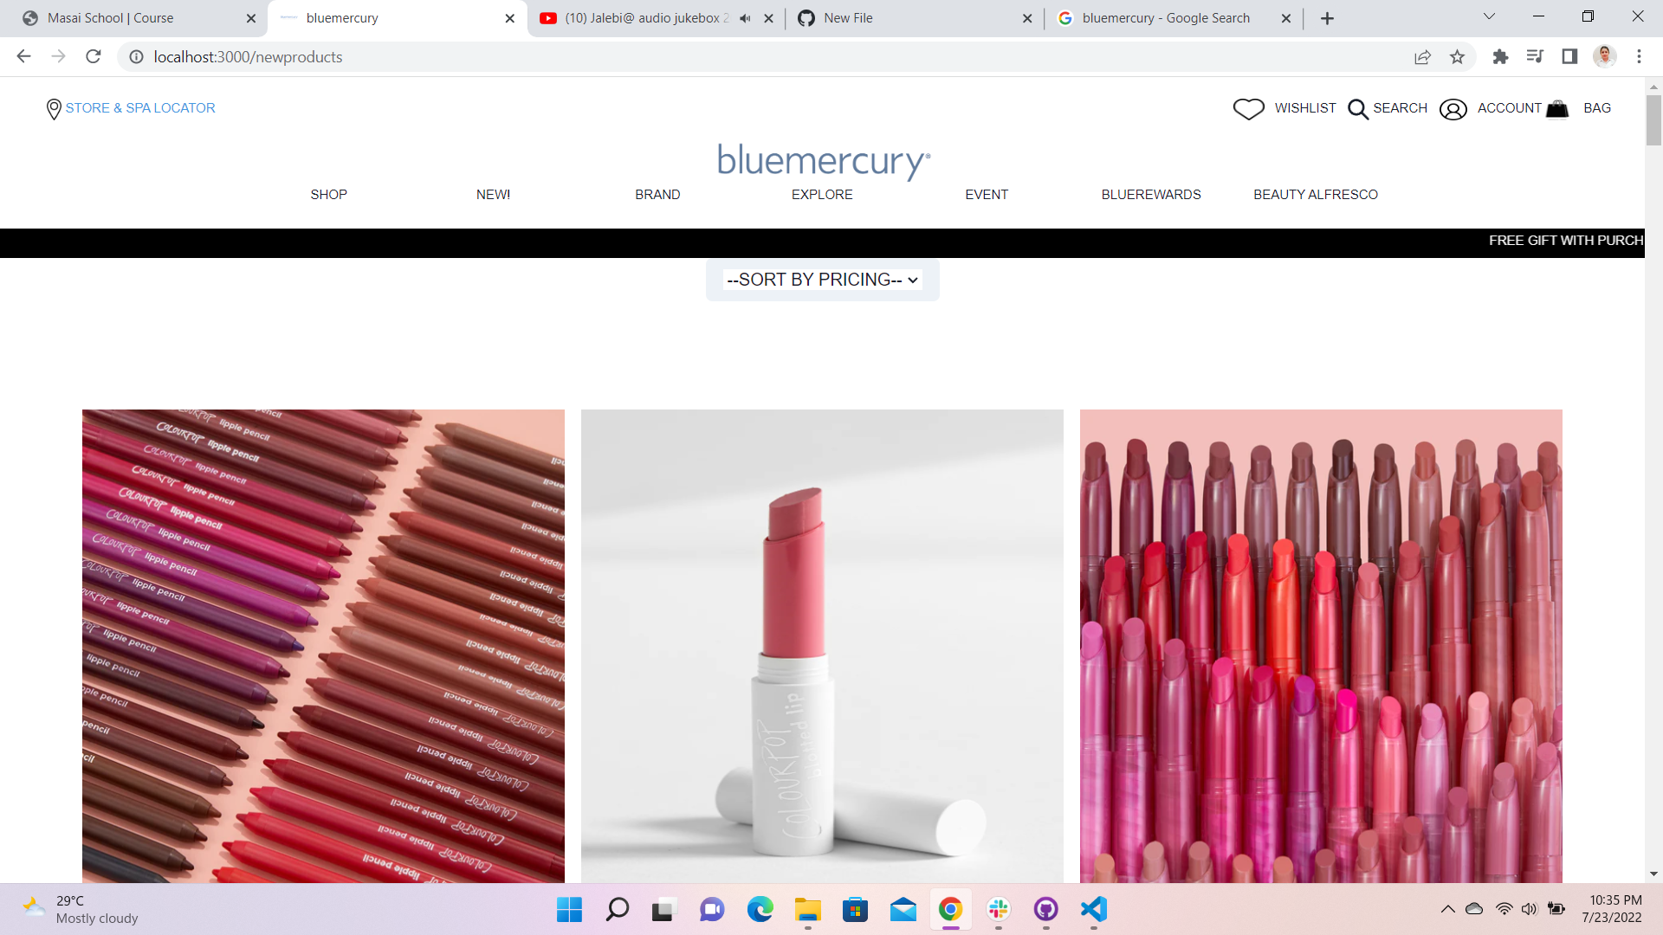Click the wishlist heart icon
This screenshot has height=935, width=1663.
(x=1248, y=109)
